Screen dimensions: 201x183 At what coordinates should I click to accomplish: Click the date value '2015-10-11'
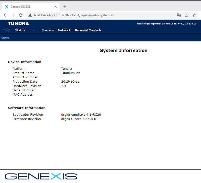70,82
